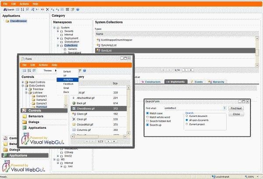Choose the Default theme
Screen dimensions: 263x179
point(68,71)
